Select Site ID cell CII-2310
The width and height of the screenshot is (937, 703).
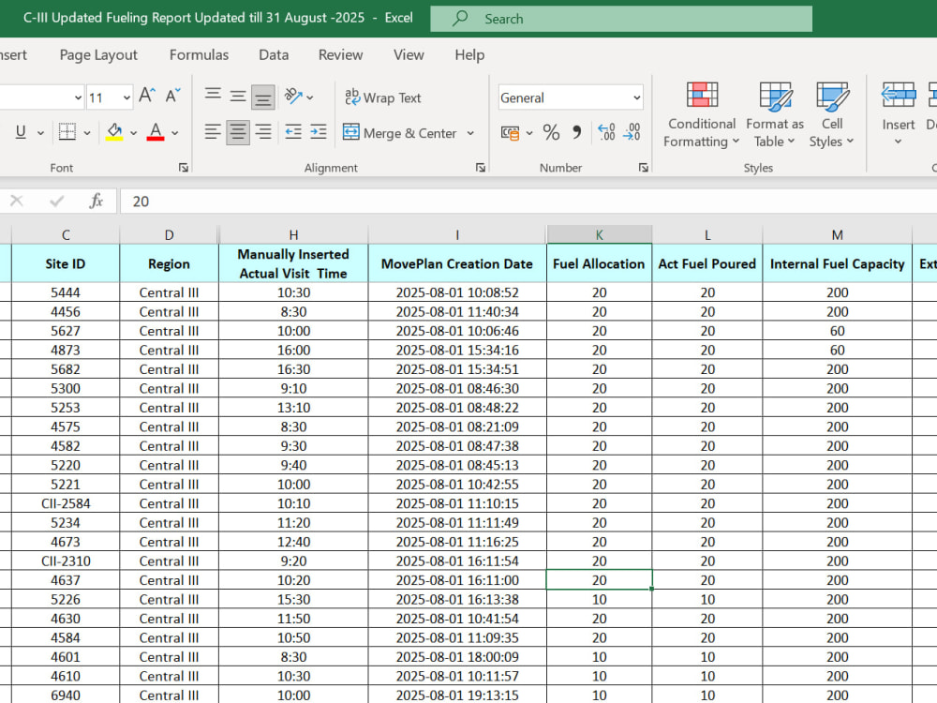click(66, 561)
